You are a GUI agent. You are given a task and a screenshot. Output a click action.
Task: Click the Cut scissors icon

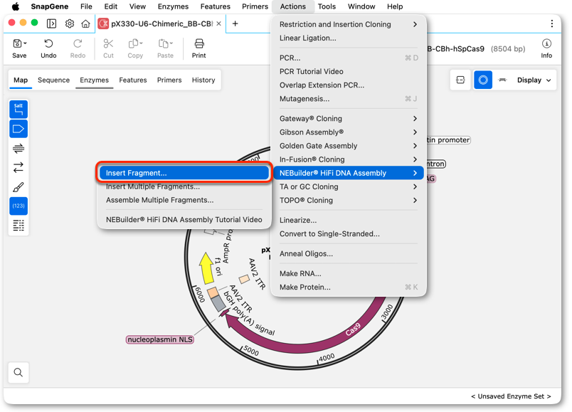tap(108, 44)
